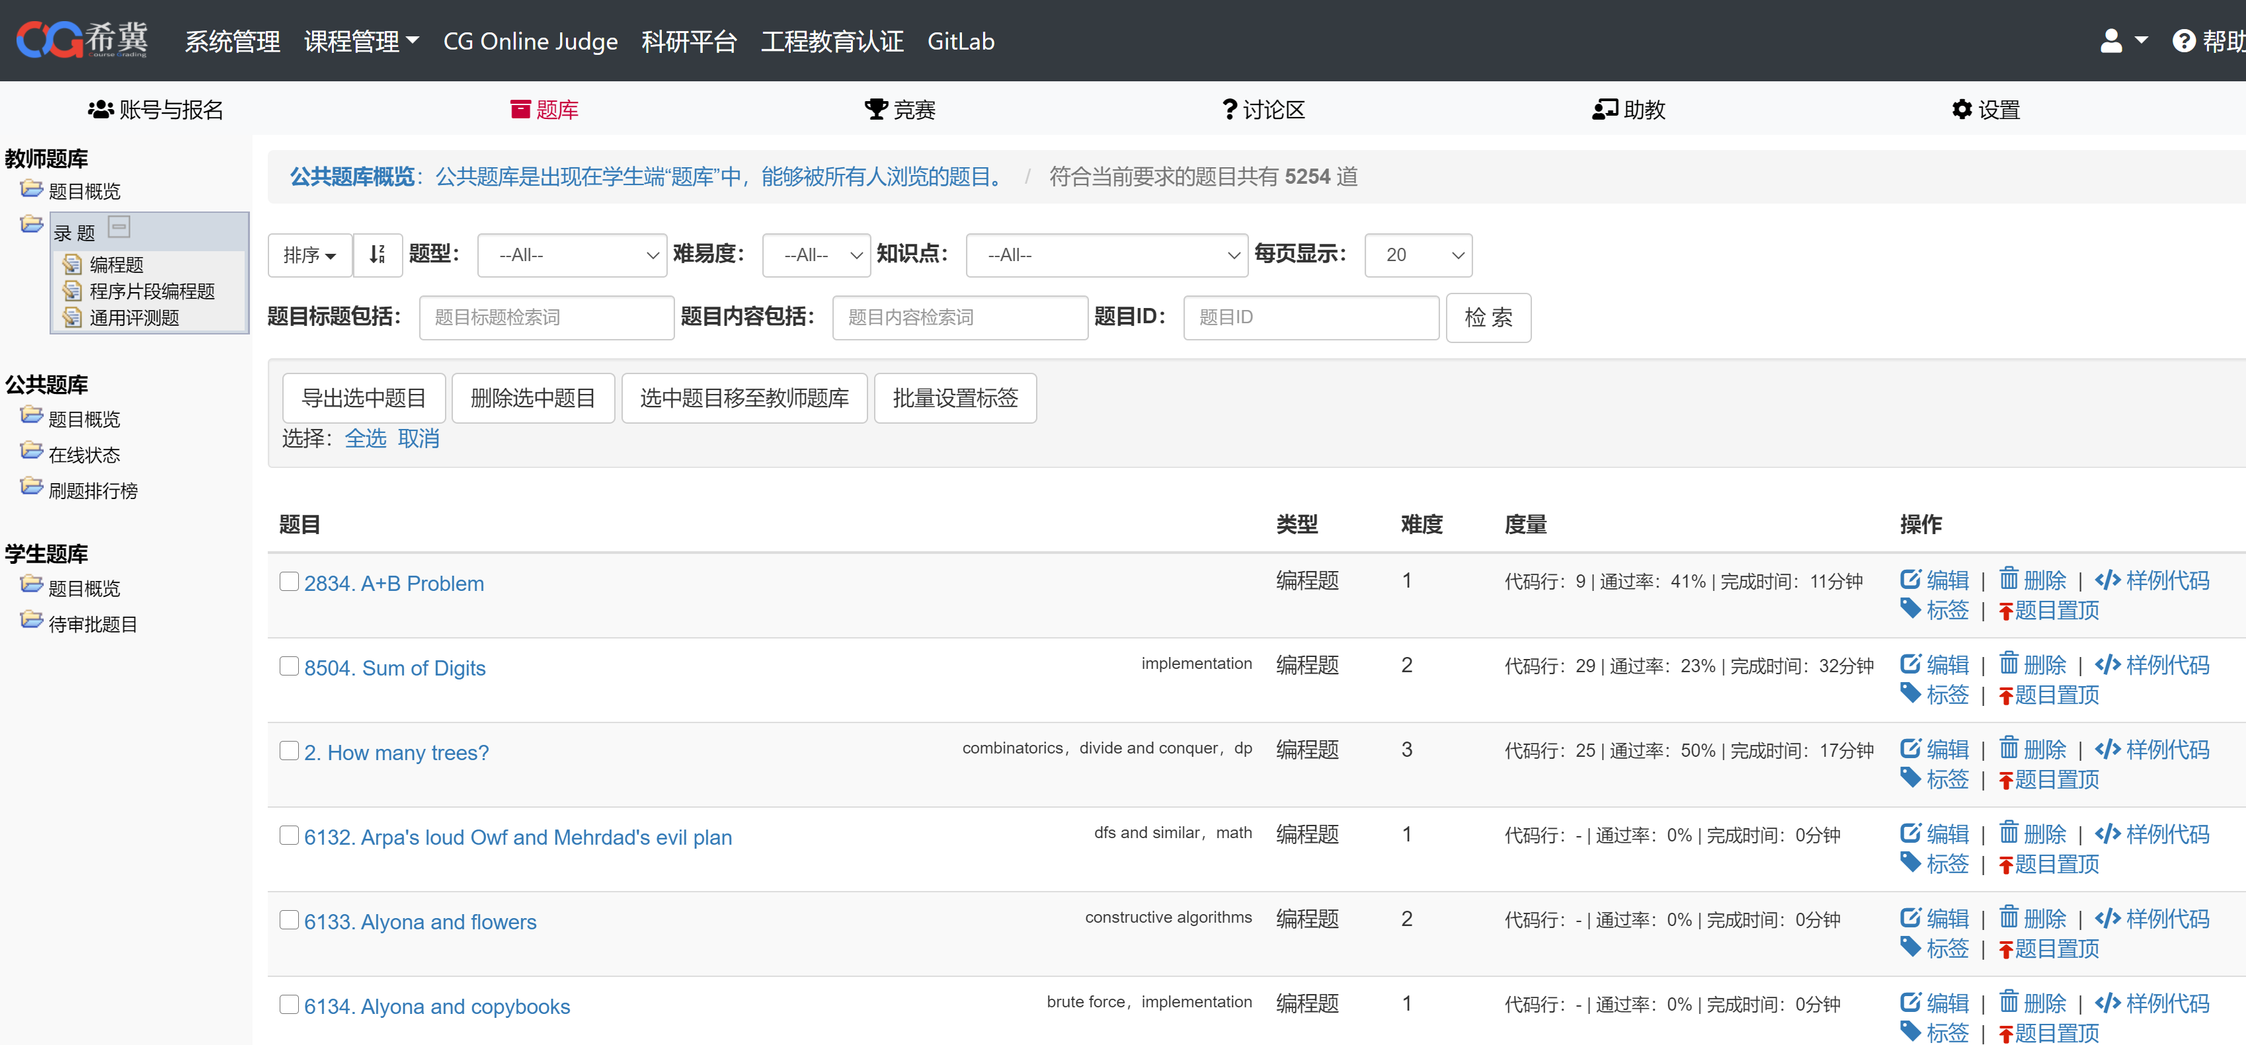
Task: Open the 难易度 difficulty dropdown
Action: click(816, 254)
